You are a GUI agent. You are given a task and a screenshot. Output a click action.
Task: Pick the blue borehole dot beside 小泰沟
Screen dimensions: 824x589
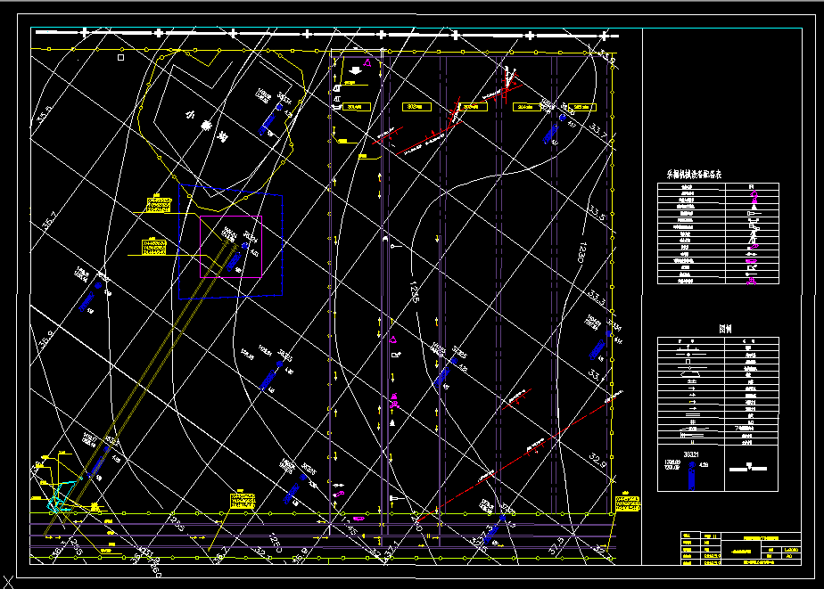click(280, 107)
